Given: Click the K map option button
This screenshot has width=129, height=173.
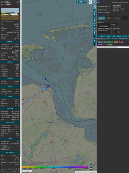Looking at the screenshot, I should coord(95,21).
